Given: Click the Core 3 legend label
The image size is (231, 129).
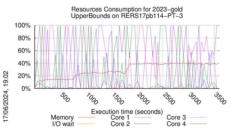Looking at the screenshot, I should (176, 118).
